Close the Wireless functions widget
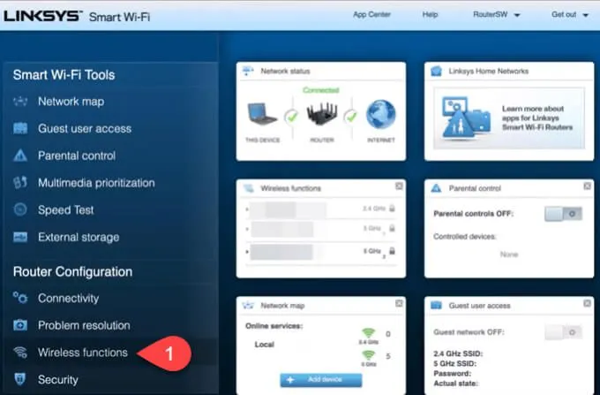The height and width of the screenshot is (395, 600). pos(399,186)
